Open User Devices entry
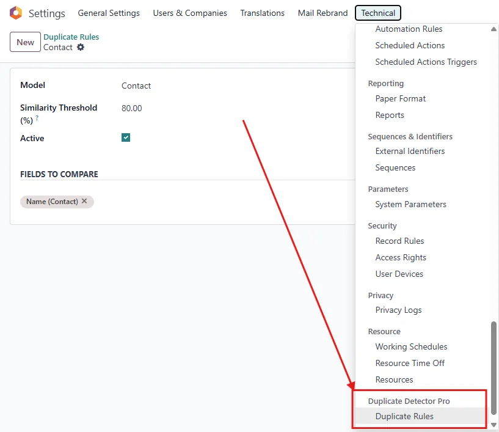Image resolution: width=499 pixels, height=432 pixels. click(399, 274)
